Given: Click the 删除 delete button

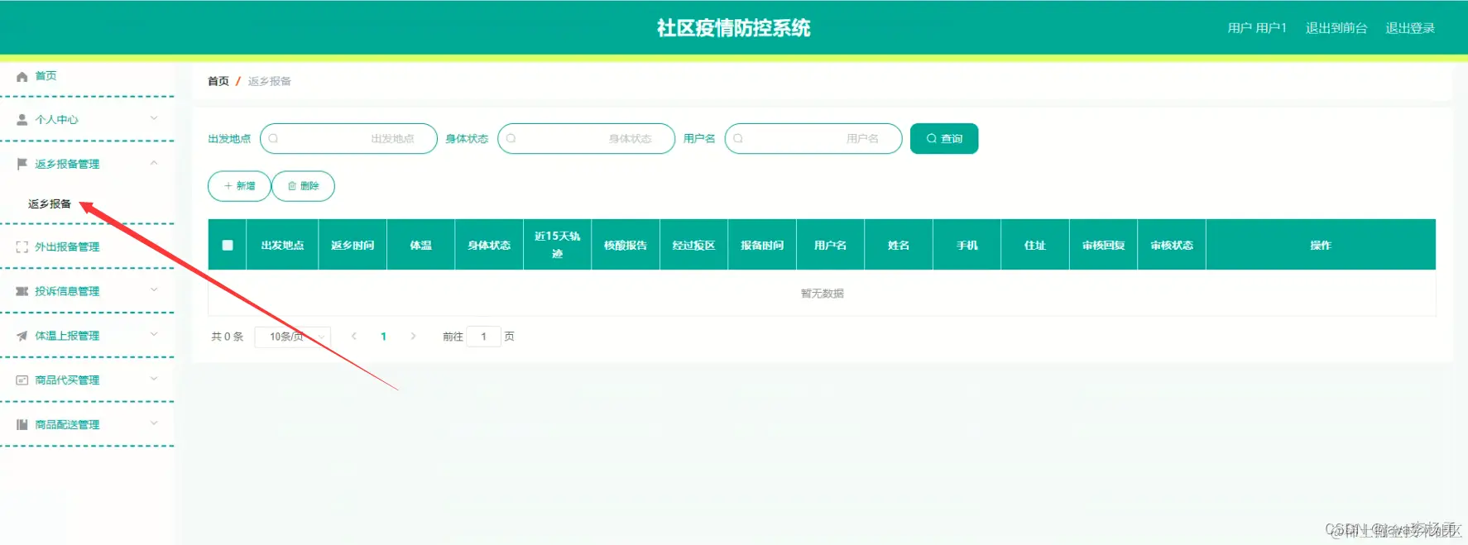Looking at the screenshot, I should pos(303,186).
